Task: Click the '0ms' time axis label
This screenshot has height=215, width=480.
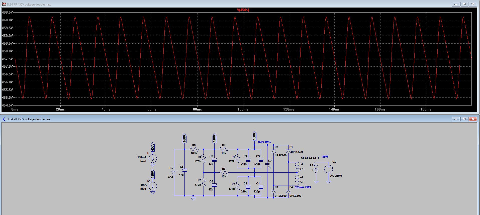Action: click(x=15, y=110)
